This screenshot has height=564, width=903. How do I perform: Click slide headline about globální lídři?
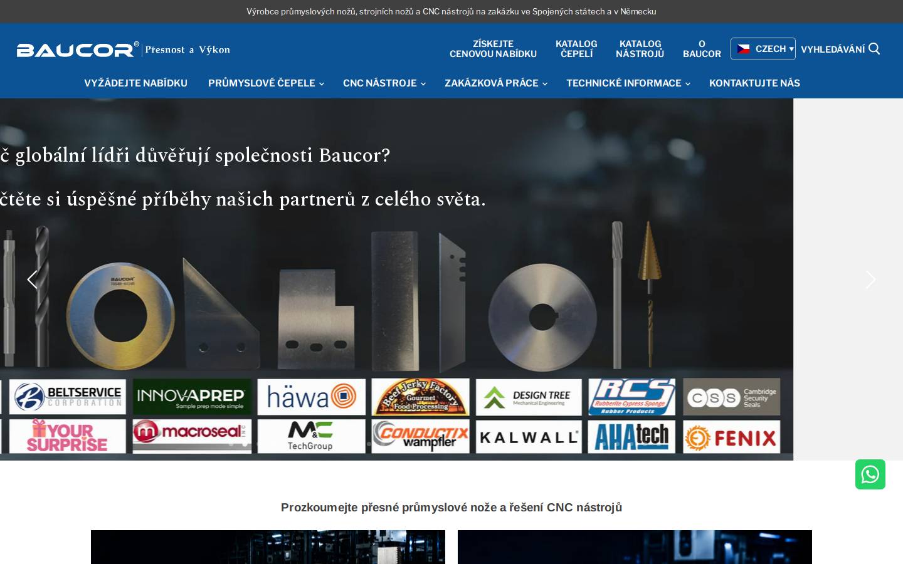[x=195, y=155]
